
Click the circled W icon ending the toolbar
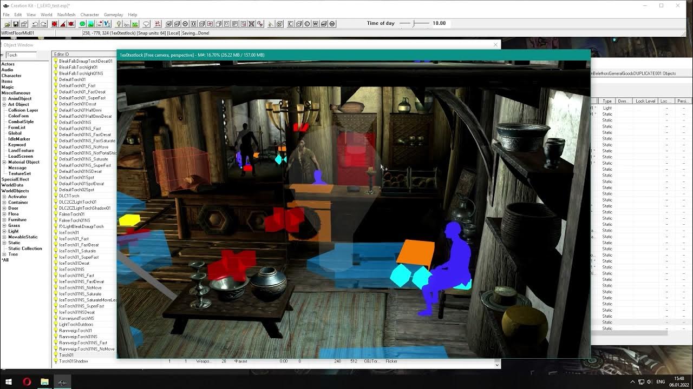[332, 24]
